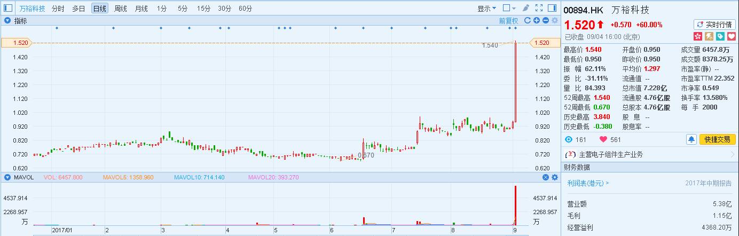
Task: Click the last diamond event marker above month 9
Action: [515, 28]
